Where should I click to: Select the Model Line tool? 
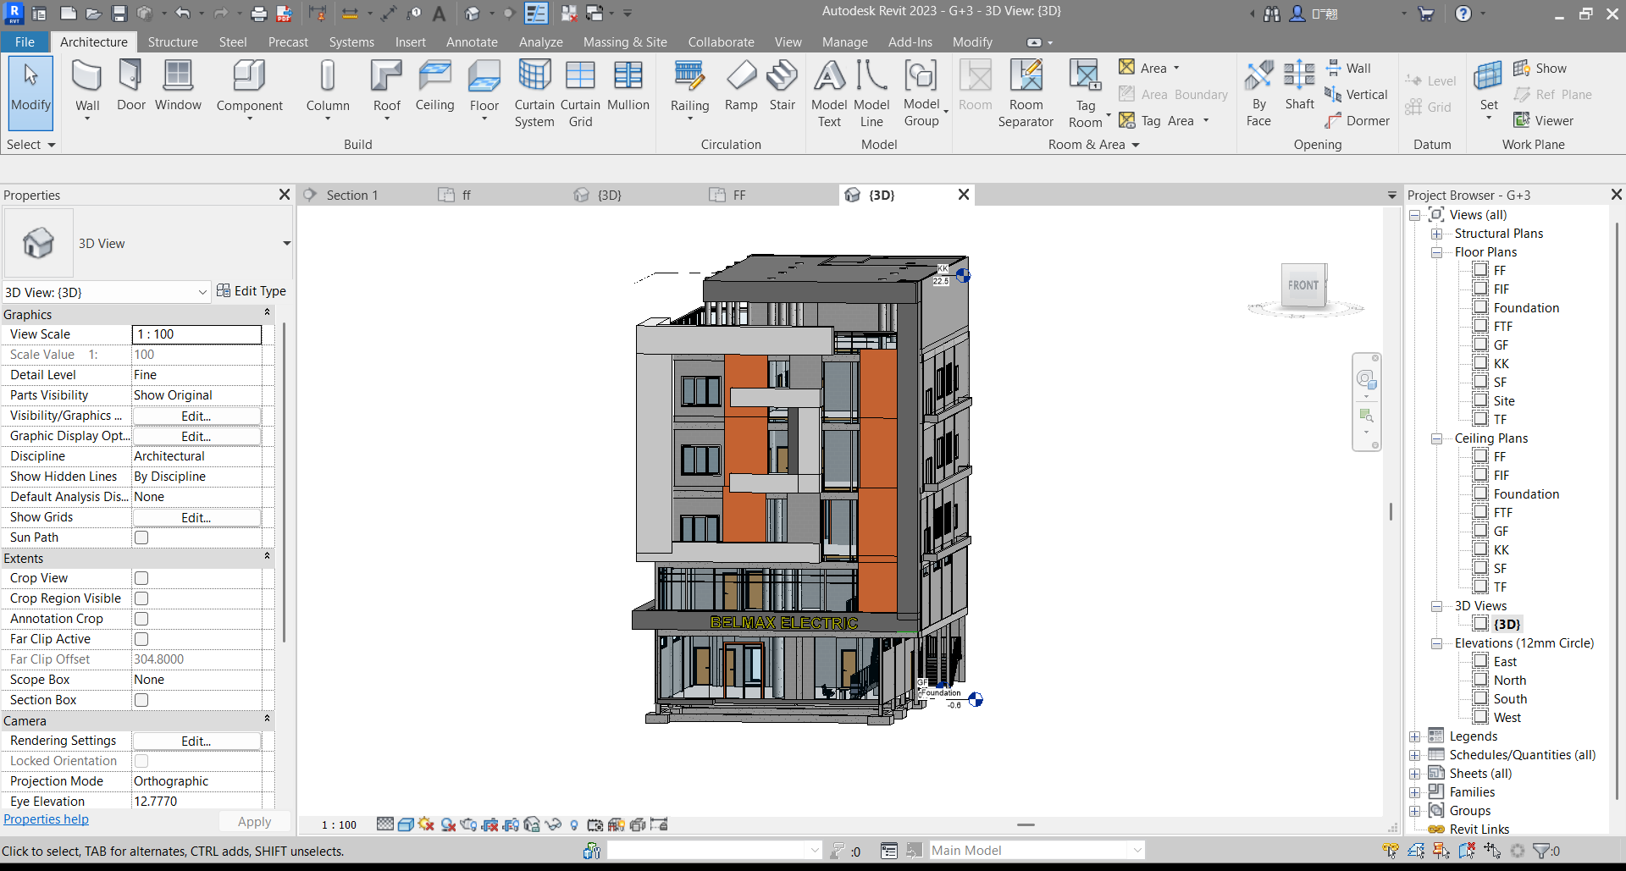point(871,93)
